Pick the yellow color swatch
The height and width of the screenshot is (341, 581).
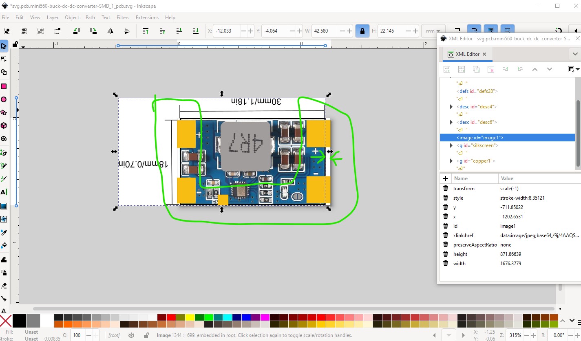(190, 317)
